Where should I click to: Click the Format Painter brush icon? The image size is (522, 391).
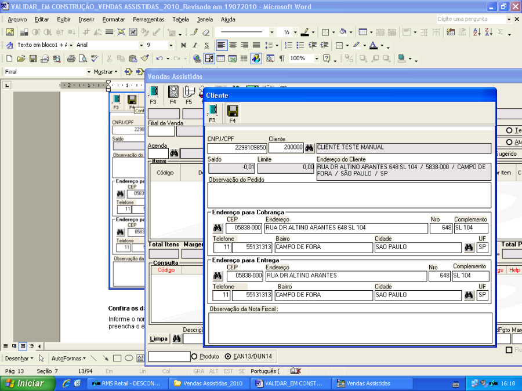(145, 59)
